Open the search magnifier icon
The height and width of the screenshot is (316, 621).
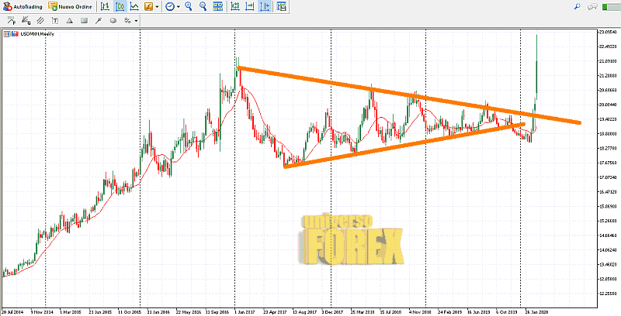(x=578, y=6)
